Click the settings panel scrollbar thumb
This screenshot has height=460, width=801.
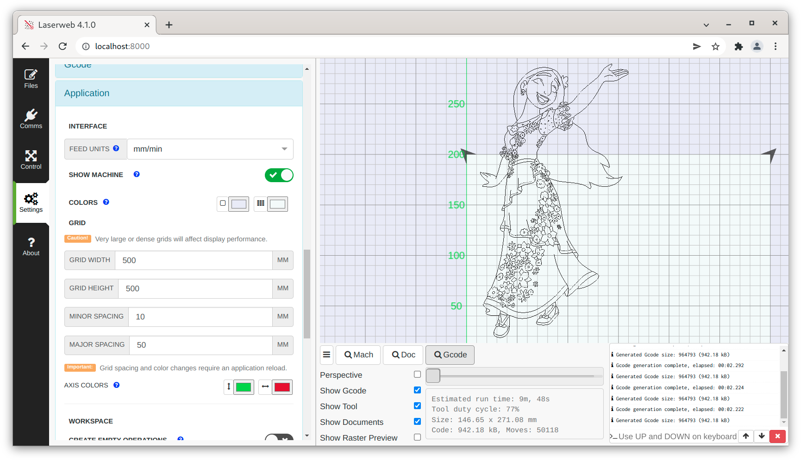tap(307, 294)
